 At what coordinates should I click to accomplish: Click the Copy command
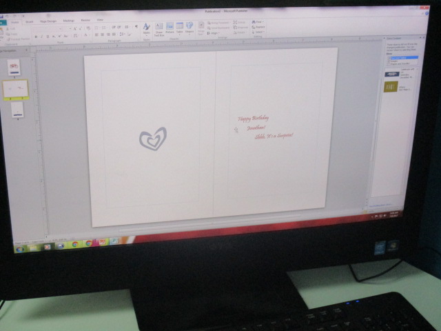coord(12,34)
